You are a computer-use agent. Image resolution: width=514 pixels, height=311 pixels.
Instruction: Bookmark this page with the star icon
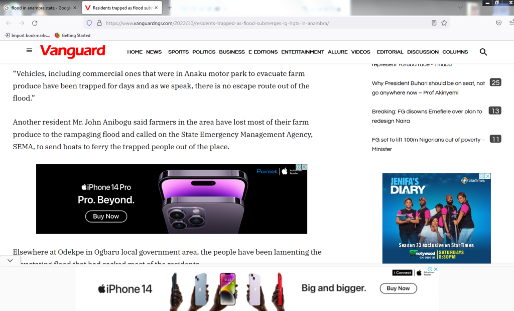pos(444,23)
